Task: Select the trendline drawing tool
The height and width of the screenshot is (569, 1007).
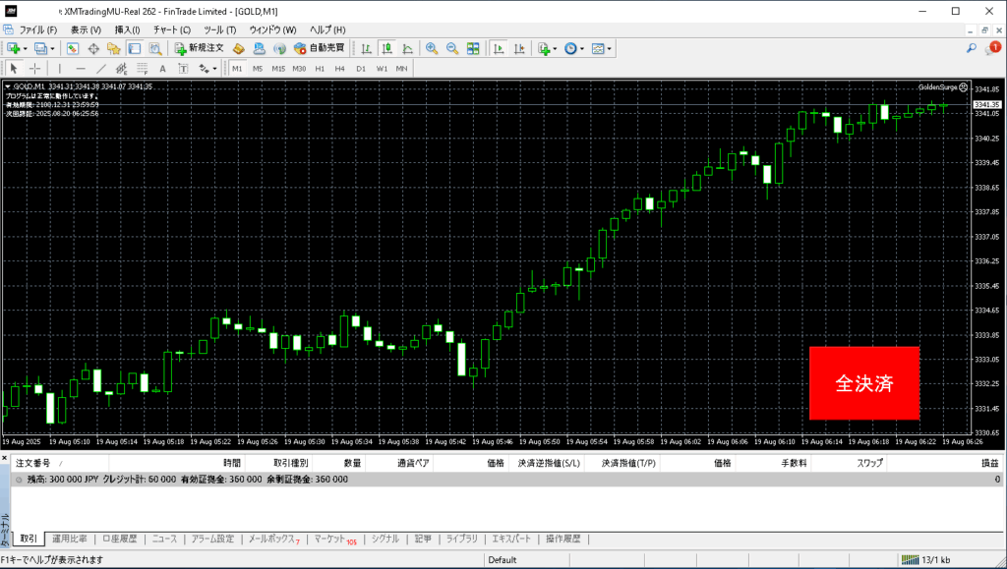Action: 101,69
